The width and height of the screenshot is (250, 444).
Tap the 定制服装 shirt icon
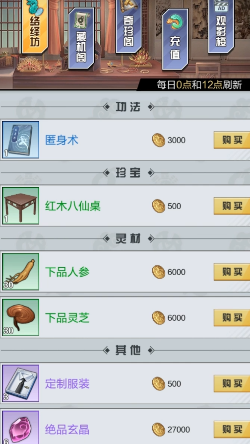21,383
